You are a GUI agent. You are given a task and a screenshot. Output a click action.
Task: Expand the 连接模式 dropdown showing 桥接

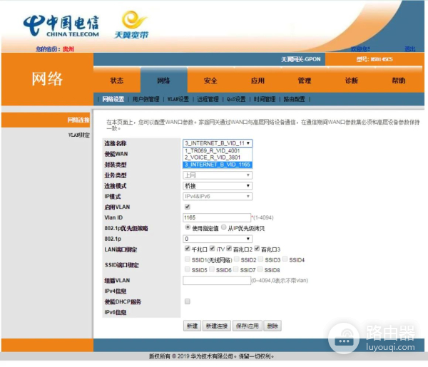[218, 185]
